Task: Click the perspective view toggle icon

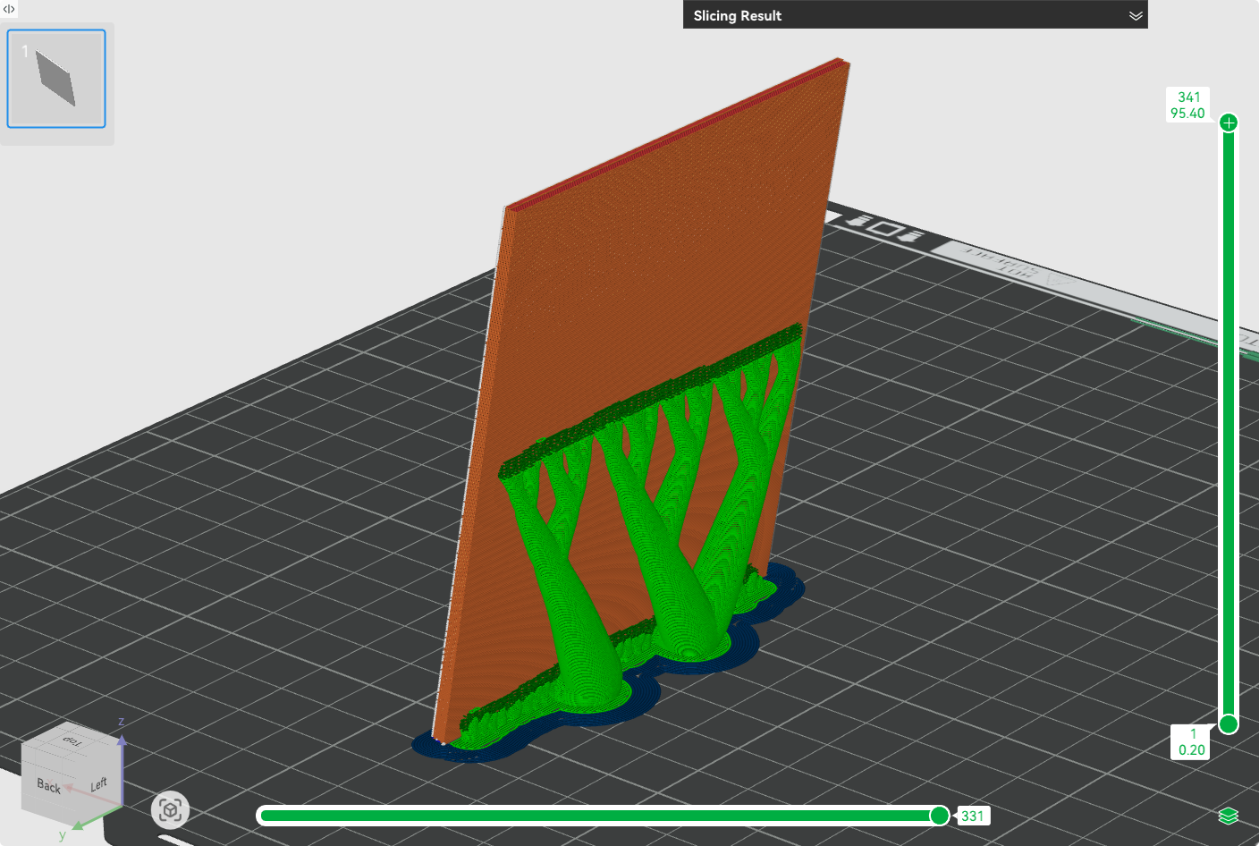Action: [x=170, y=810]
